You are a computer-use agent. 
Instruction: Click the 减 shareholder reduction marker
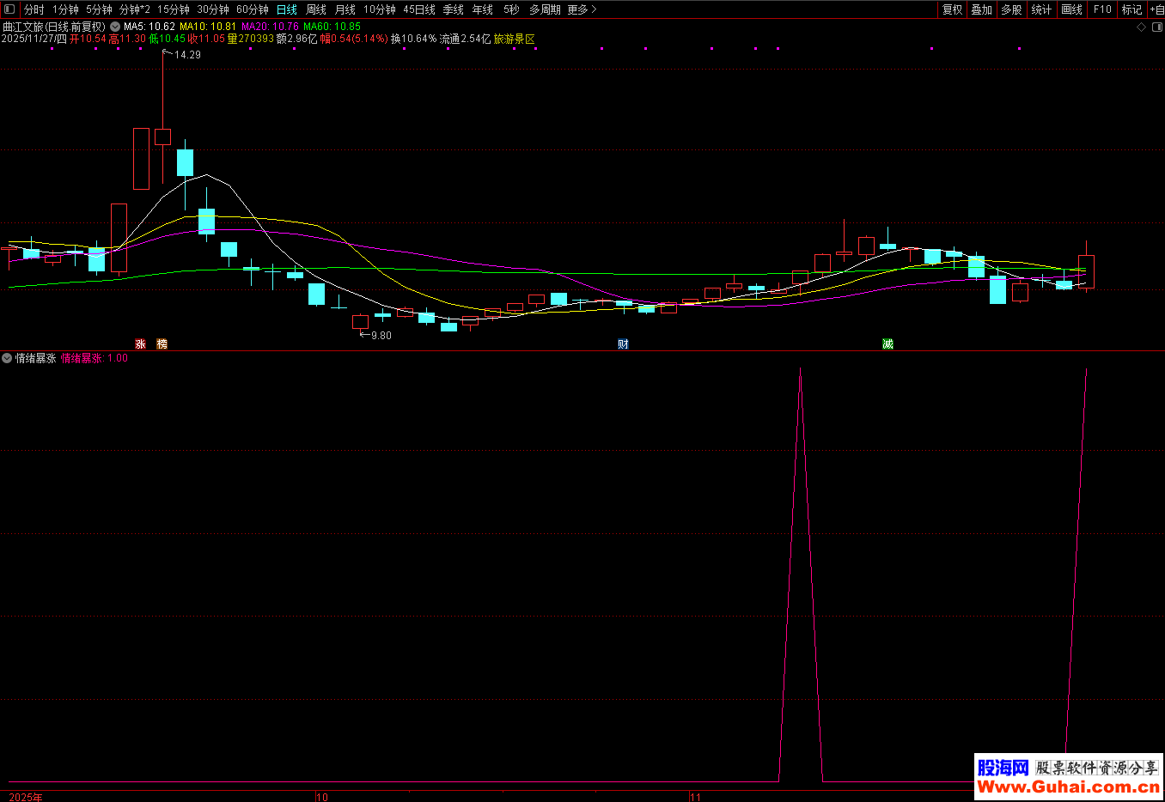tap(887, 343)
